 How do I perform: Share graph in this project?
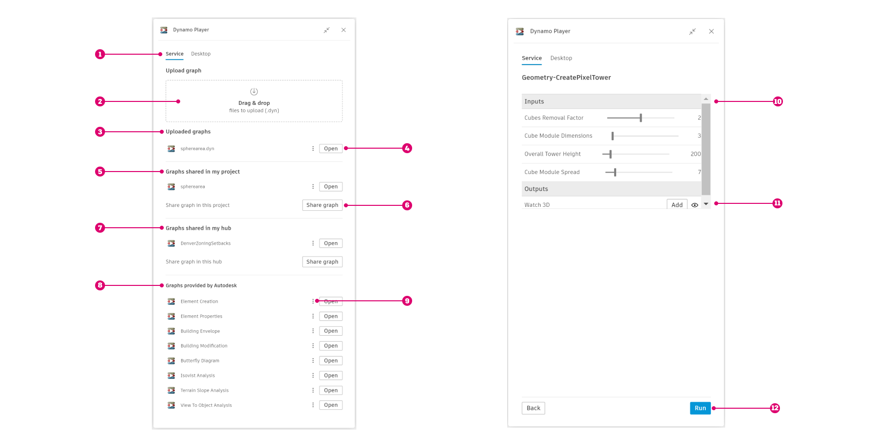[x=323, y=205]
